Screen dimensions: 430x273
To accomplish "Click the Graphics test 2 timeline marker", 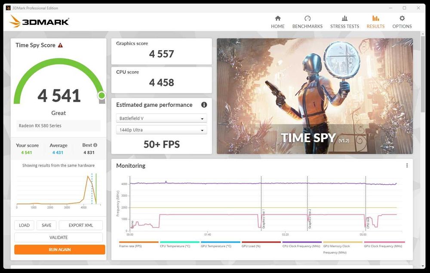I will click(x=310, y=219).
